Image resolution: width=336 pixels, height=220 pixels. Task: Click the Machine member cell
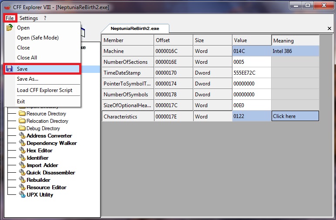128,51
